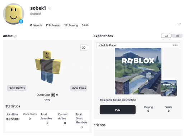The image size is (188, 136).
Task: Open the large Roblox experience thumbnail
Action: coord(138,71)
